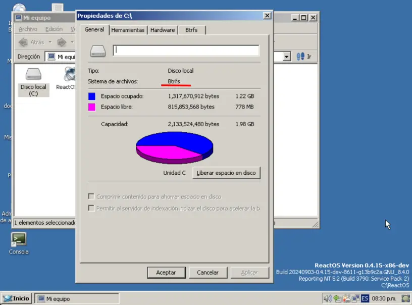Click the users tray icon
Viewport: 412px width, 305px height.
pyautogui.click(x=346, y=298)
